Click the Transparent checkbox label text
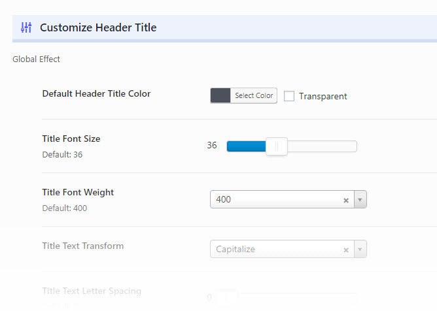This screenshot has height=311, width=437. click(x=323, y=97)
